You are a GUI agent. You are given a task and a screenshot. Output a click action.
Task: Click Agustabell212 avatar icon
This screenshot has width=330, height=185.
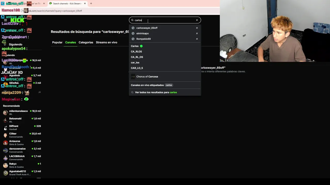[5, 173]
